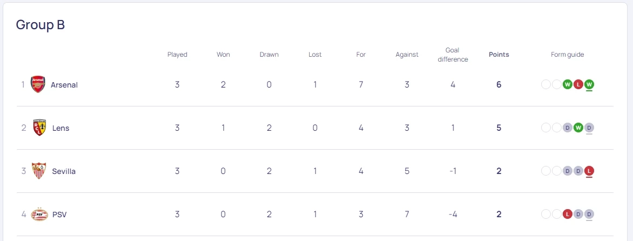Click Arsenal's latest win form badge

tap(589, 84)
